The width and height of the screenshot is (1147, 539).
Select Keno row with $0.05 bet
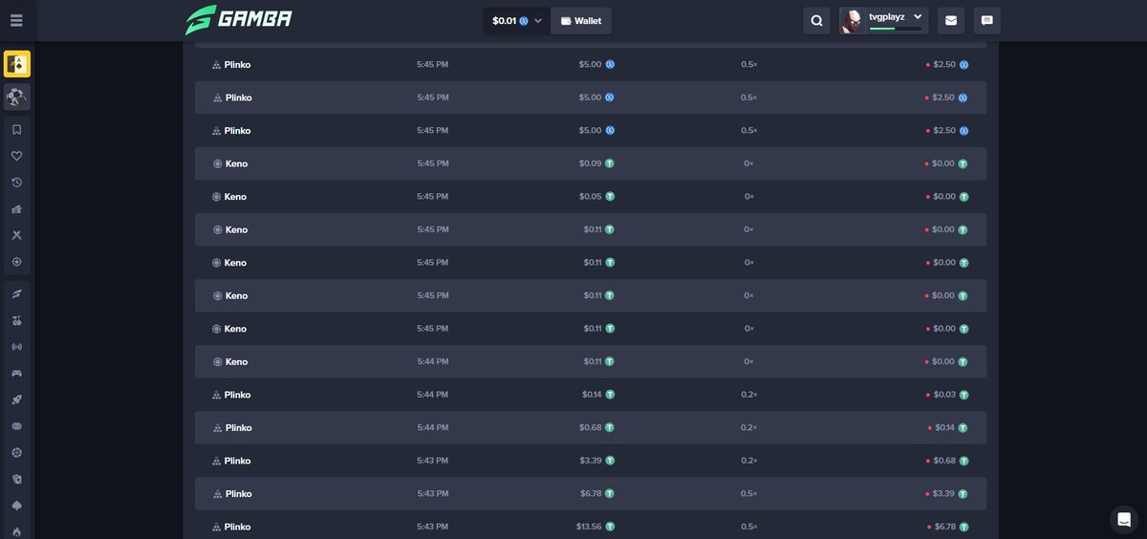591,196
